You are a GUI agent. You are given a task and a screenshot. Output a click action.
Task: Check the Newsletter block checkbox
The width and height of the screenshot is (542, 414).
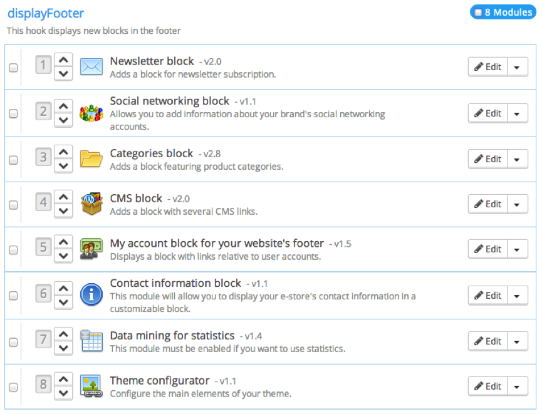(x=13, y=68)
